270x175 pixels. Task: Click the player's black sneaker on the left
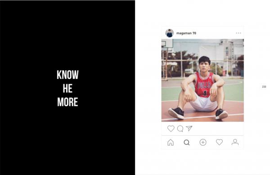pos(176,113)
